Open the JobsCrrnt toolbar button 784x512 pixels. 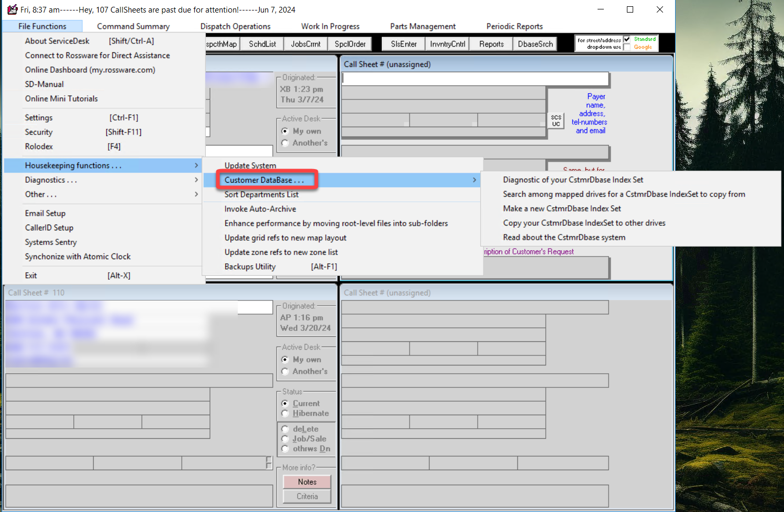305,44
